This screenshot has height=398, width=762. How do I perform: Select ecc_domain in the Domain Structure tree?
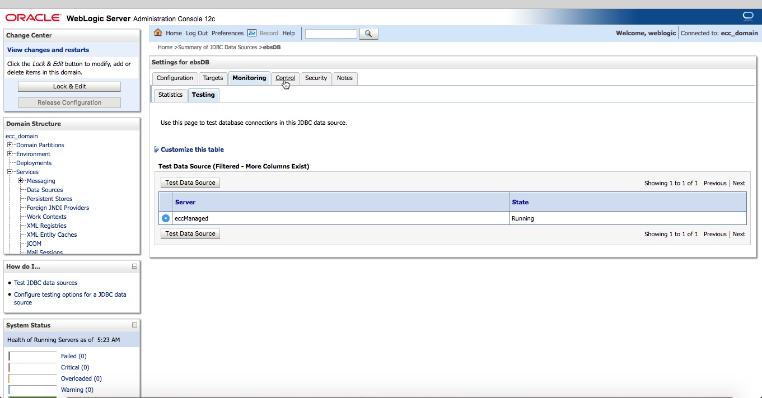click(22, 136)
